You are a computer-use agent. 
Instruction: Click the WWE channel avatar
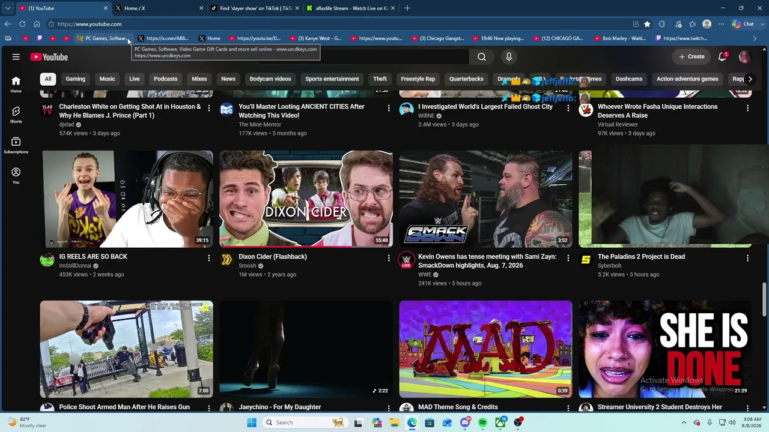[407, 260]
